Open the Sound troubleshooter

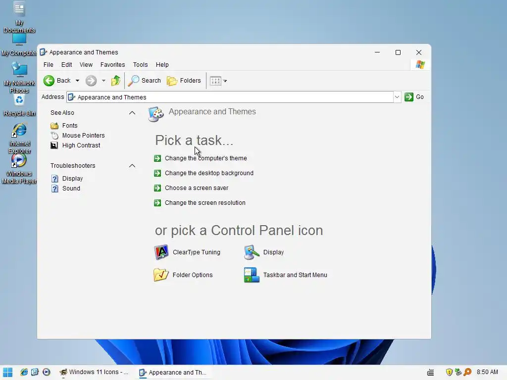71,189
